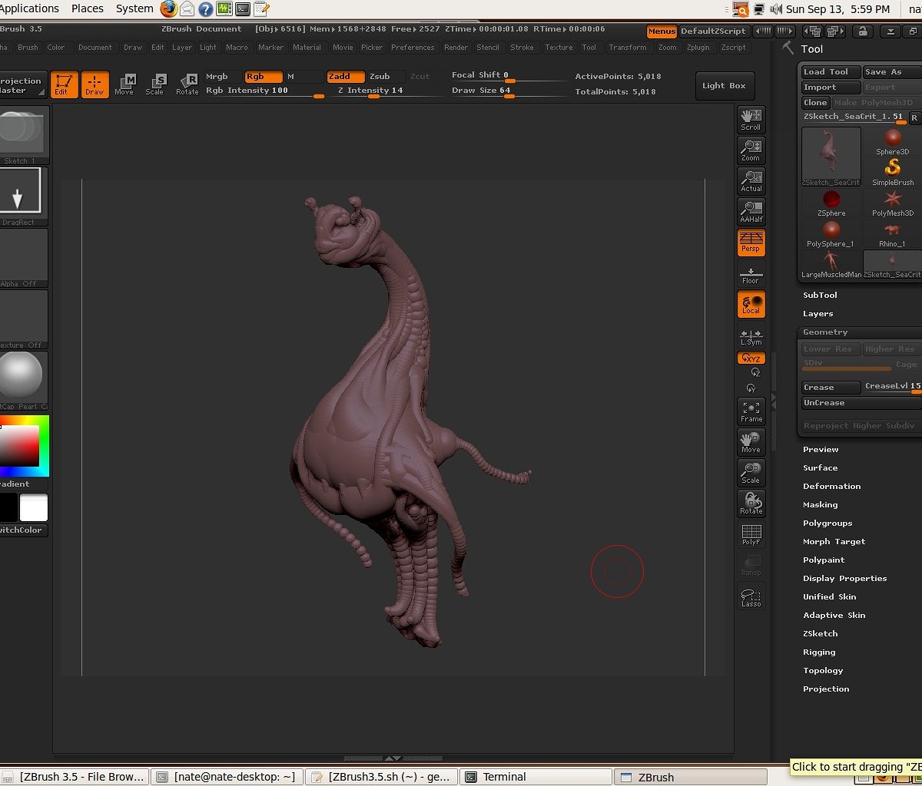This screenshot has height=786, width=922.
Task: Expand the Masking section
Action: click(820, 505)
